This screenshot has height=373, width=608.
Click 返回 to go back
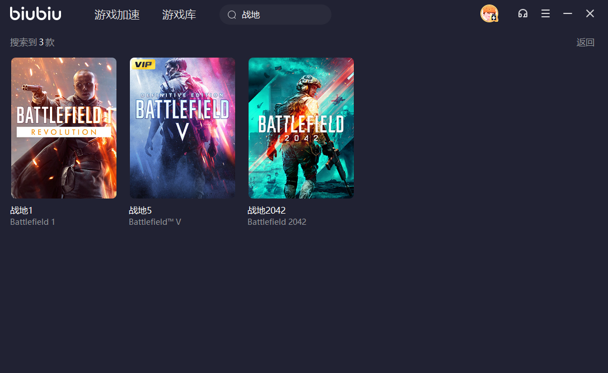[585, 42]
